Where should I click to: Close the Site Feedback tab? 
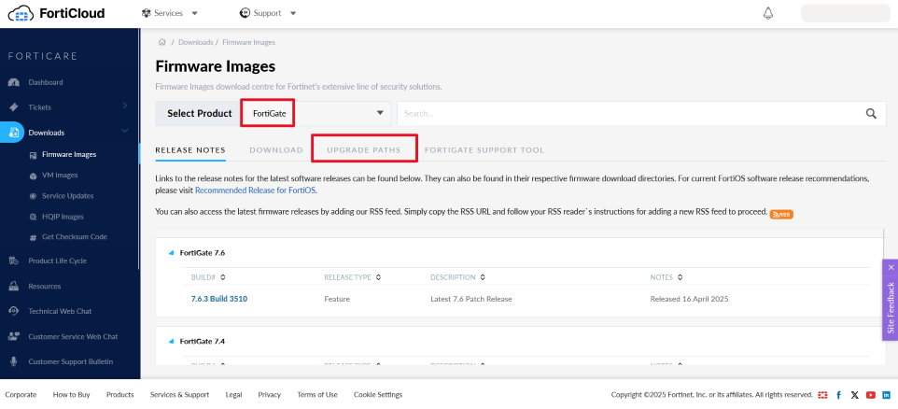[x=891, y=268]
